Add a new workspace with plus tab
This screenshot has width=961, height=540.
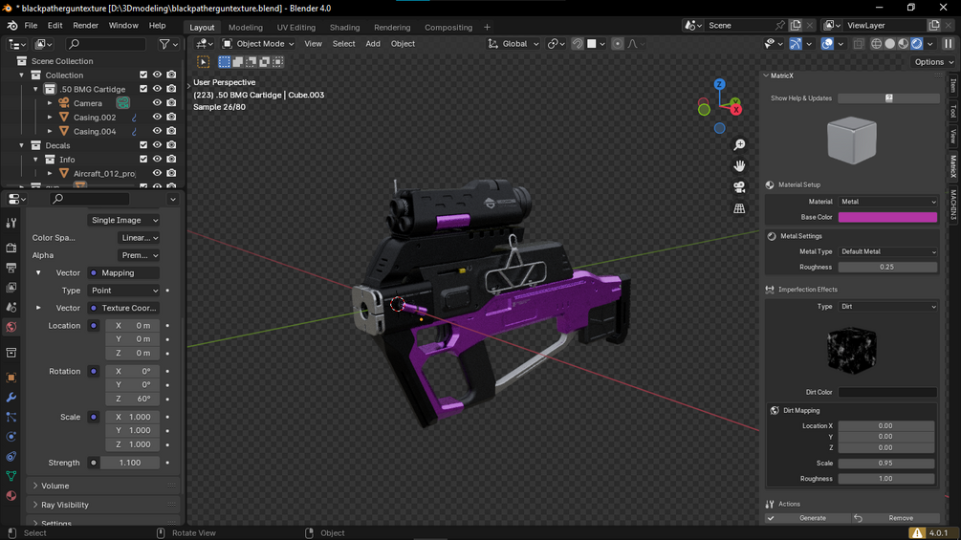(488, 28)
